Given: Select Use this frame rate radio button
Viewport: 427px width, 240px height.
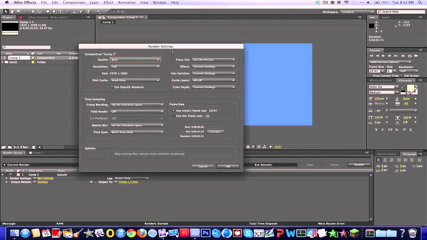Looking at the screenshot, I should click(x=173, y=116).
